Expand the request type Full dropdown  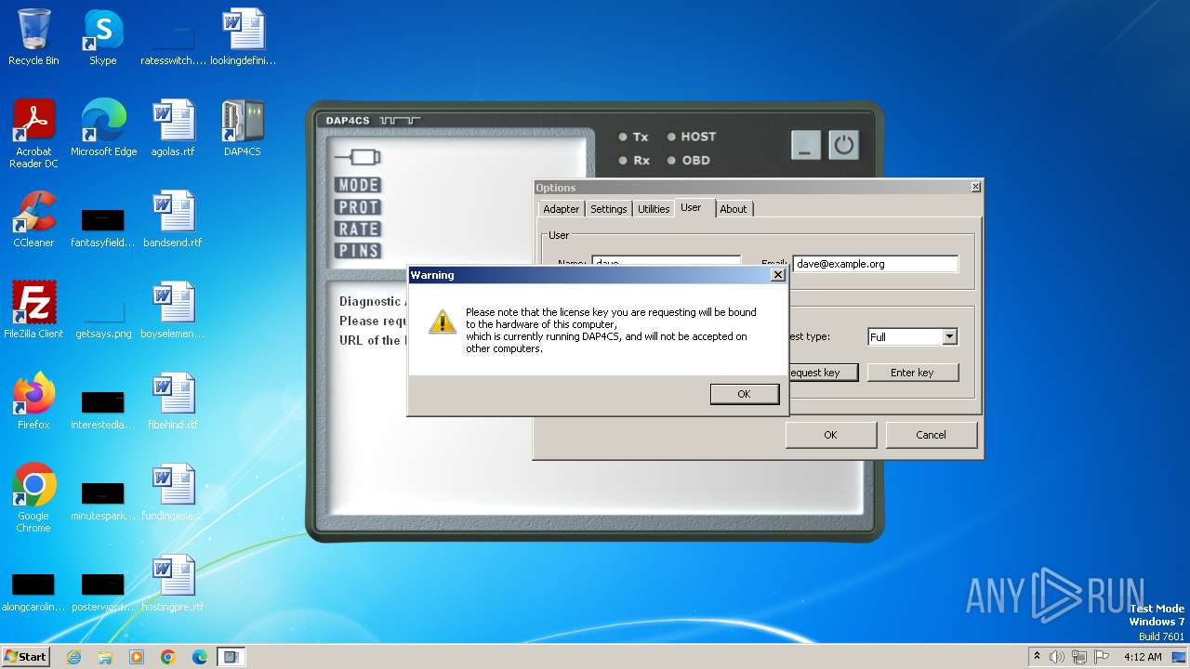coord(949,337)
